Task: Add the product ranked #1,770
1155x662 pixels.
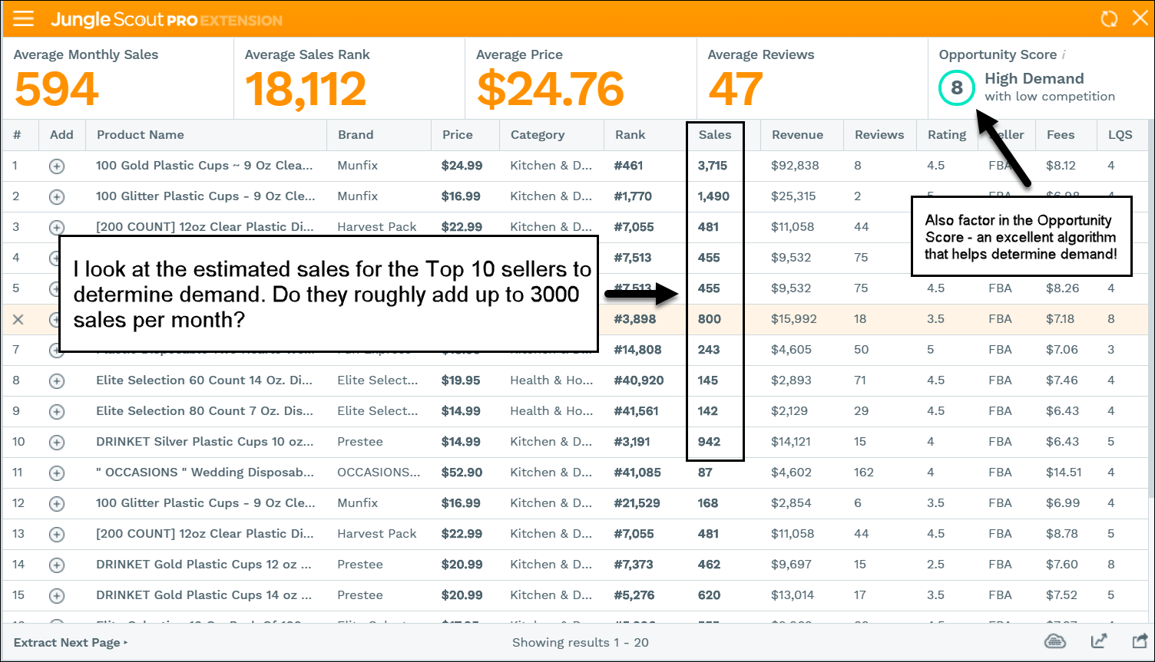Action: click(57, 196)
